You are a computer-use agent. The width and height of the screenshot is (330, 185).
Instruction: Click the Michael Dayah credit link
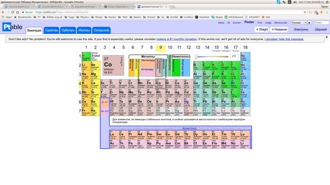pos(189,128)
